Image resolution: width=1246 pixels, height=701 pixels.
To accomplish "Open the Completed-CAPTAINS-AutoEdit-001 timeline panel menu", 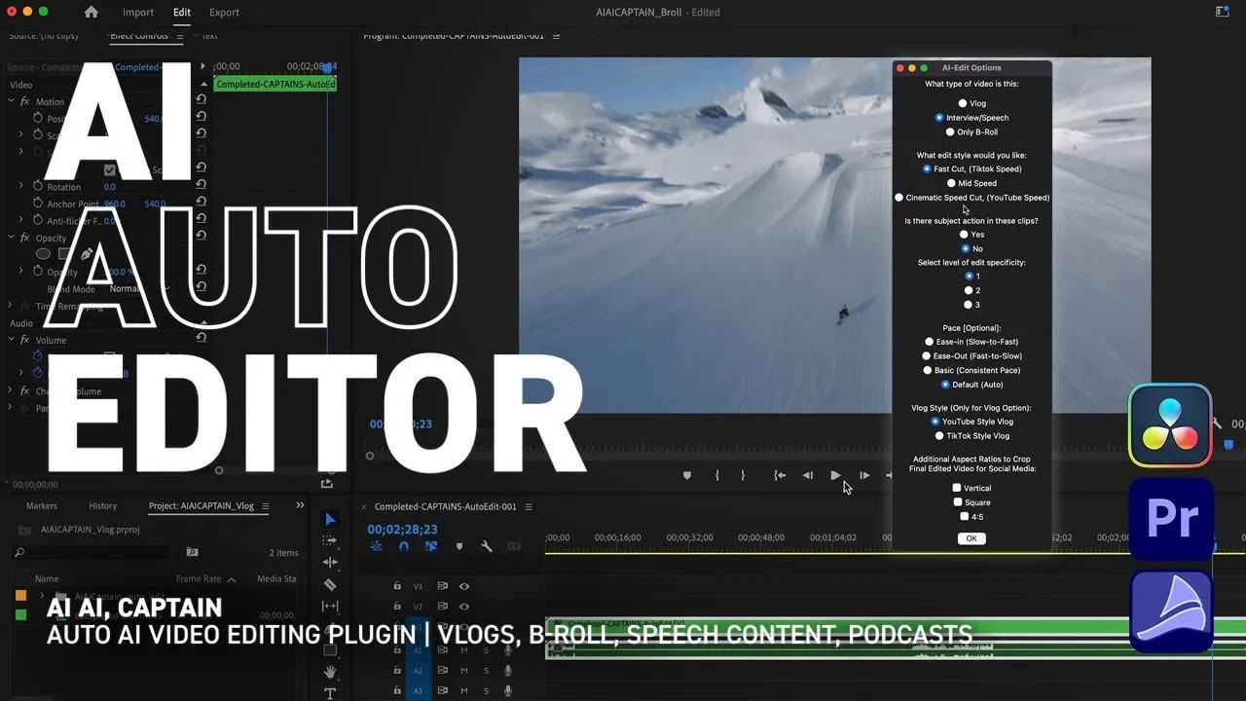I will click(529, 506).
